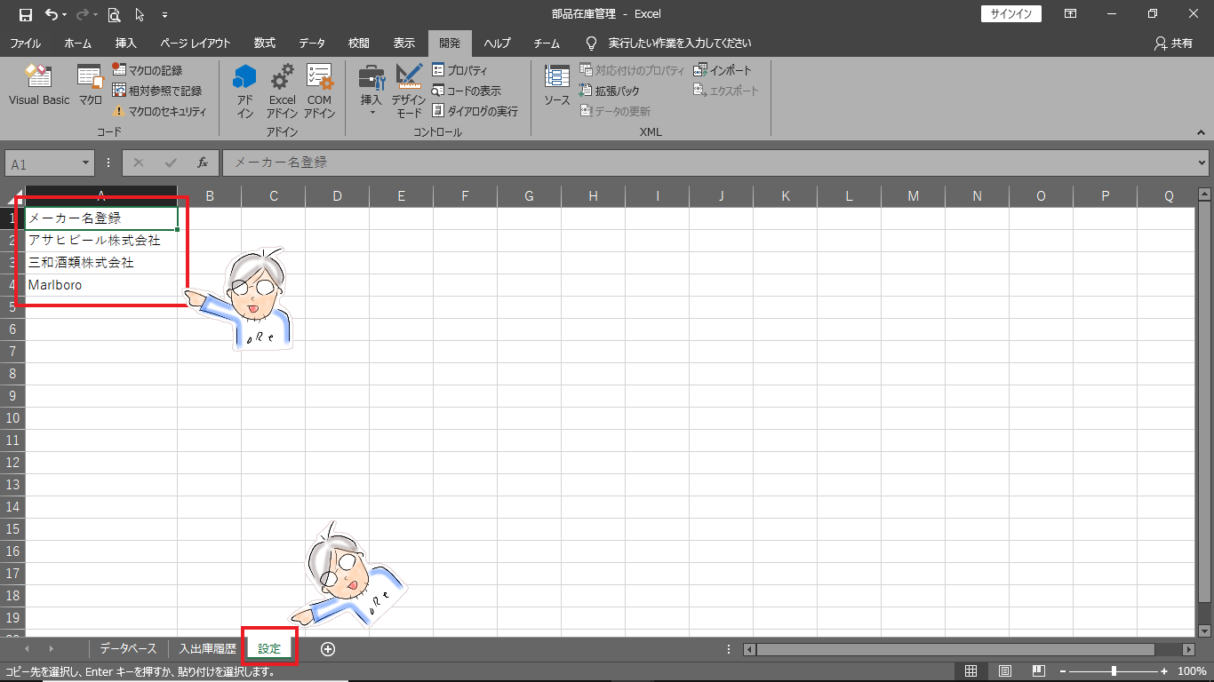Screen dimensions: 1214x682
Task: Open the Name Box dropdown arrow
Action: 85,163
